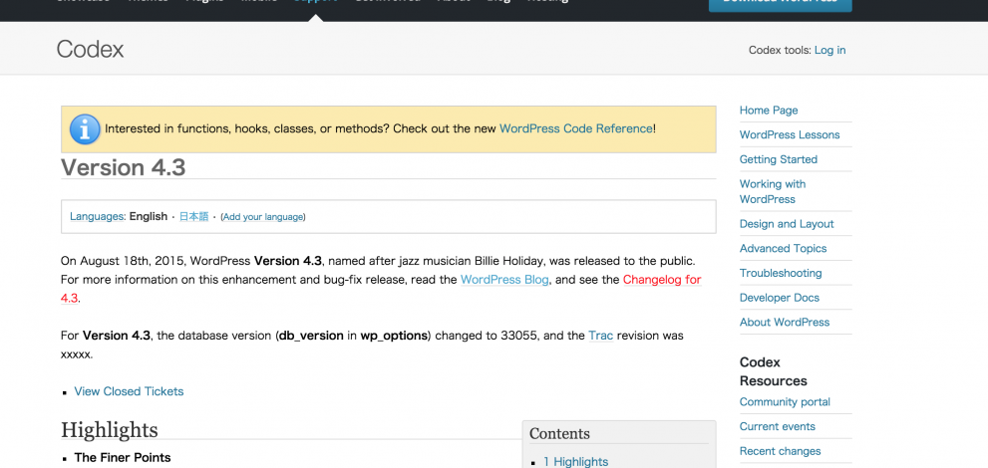Jump to 1 Highlights in Contents
The width and height of the screenshot is (988, 468).
[x=576, y=462]
